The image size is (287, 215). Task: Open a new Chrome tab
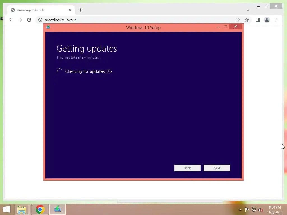click(81, 10)
